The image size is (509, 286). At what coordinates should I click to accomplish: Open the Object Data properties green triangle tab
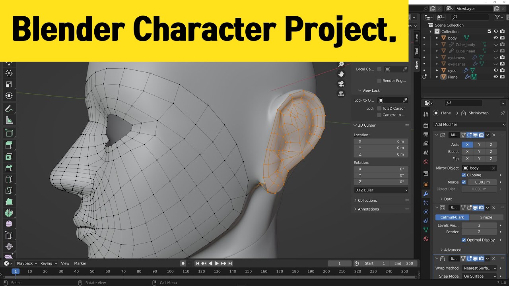click(x=426, y=230)
